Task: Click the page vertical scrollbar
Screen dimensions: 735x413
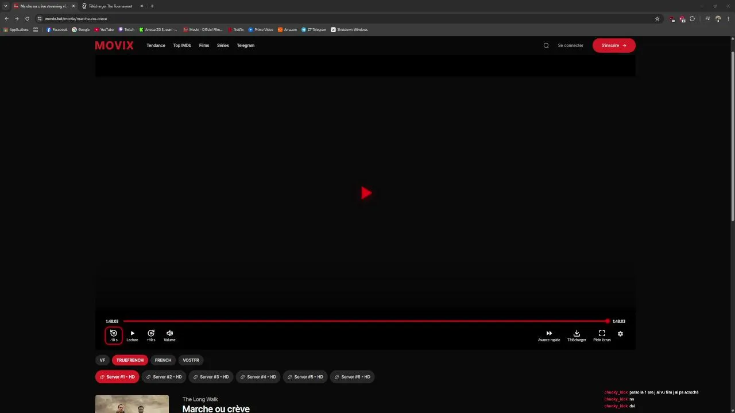Action: pyautogui.click(x=732, y=135)
